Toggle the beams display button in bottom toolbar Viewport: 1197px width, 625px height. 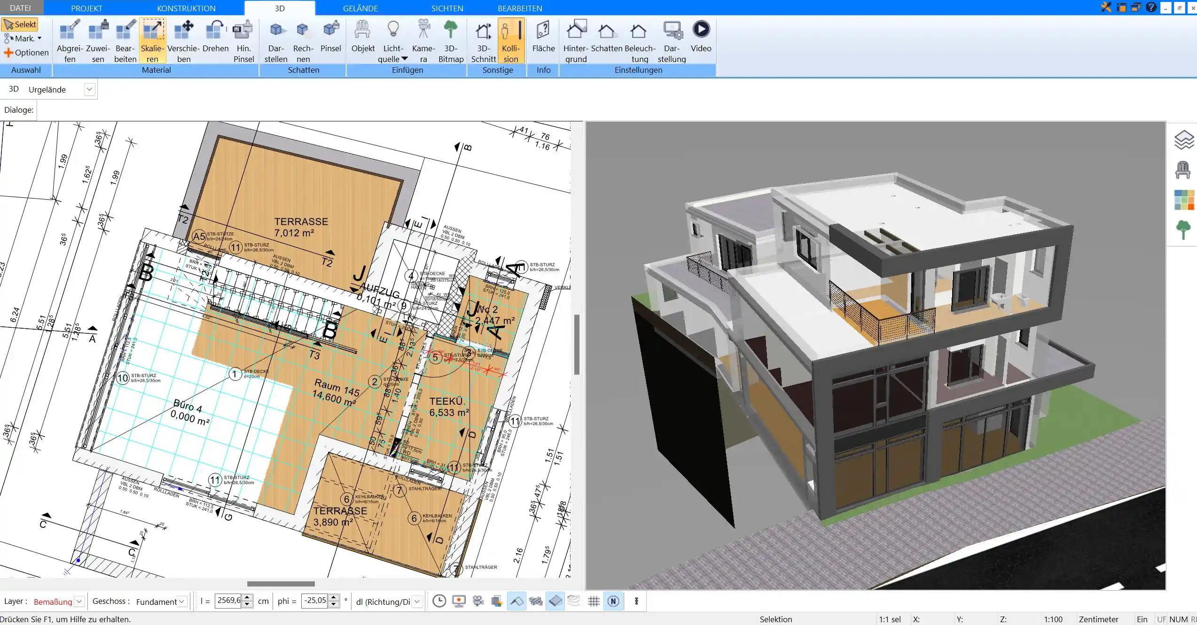tap(536, 601)
